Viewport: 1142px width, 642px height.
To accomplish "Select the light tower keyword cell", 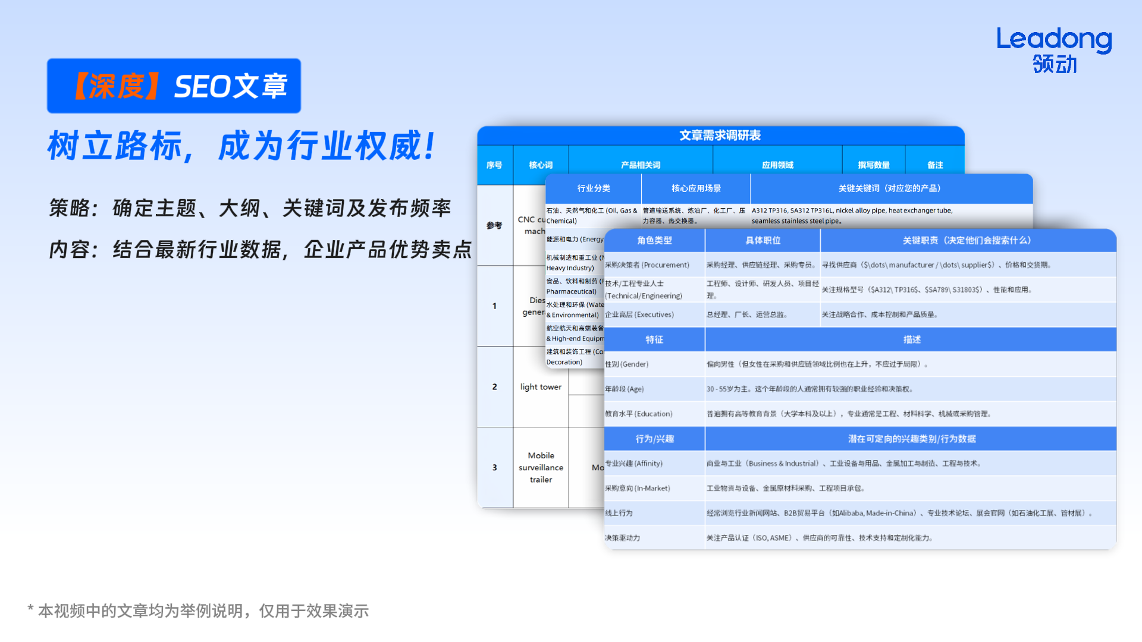I will coord(540,386).
